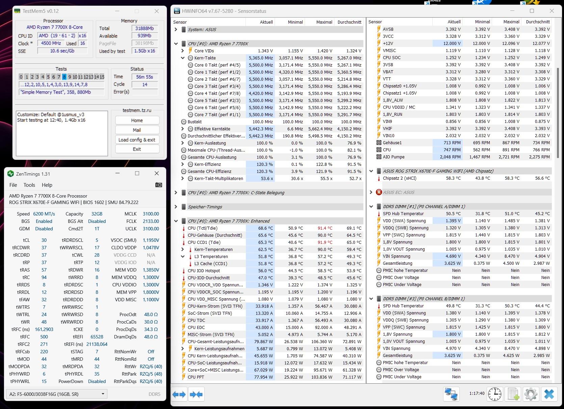Viewport: 564px width, 409px height.
Task: Click the highlighted test number 8 box
Action: pos(64,77)
